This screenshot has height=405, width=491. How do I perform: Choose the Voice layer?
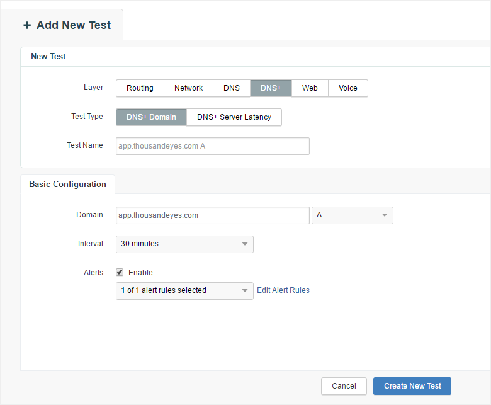click(347, 88)
